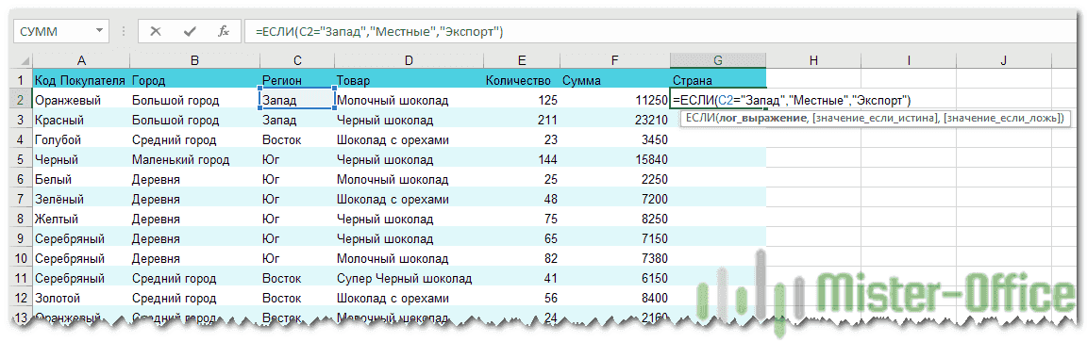Select column B header
The width and height of the screenshot is (1087, 342).
[194, 61]
